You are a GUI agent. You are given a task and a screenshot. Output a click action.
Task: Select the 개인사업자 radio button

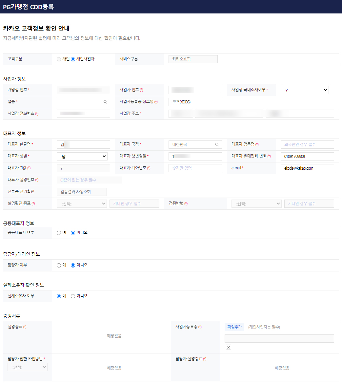click(73, 59)
